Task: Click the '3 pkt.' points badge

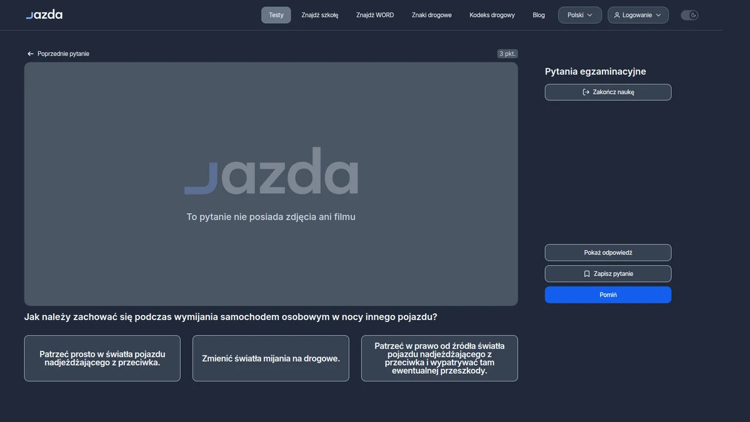Action: point(507,54)
